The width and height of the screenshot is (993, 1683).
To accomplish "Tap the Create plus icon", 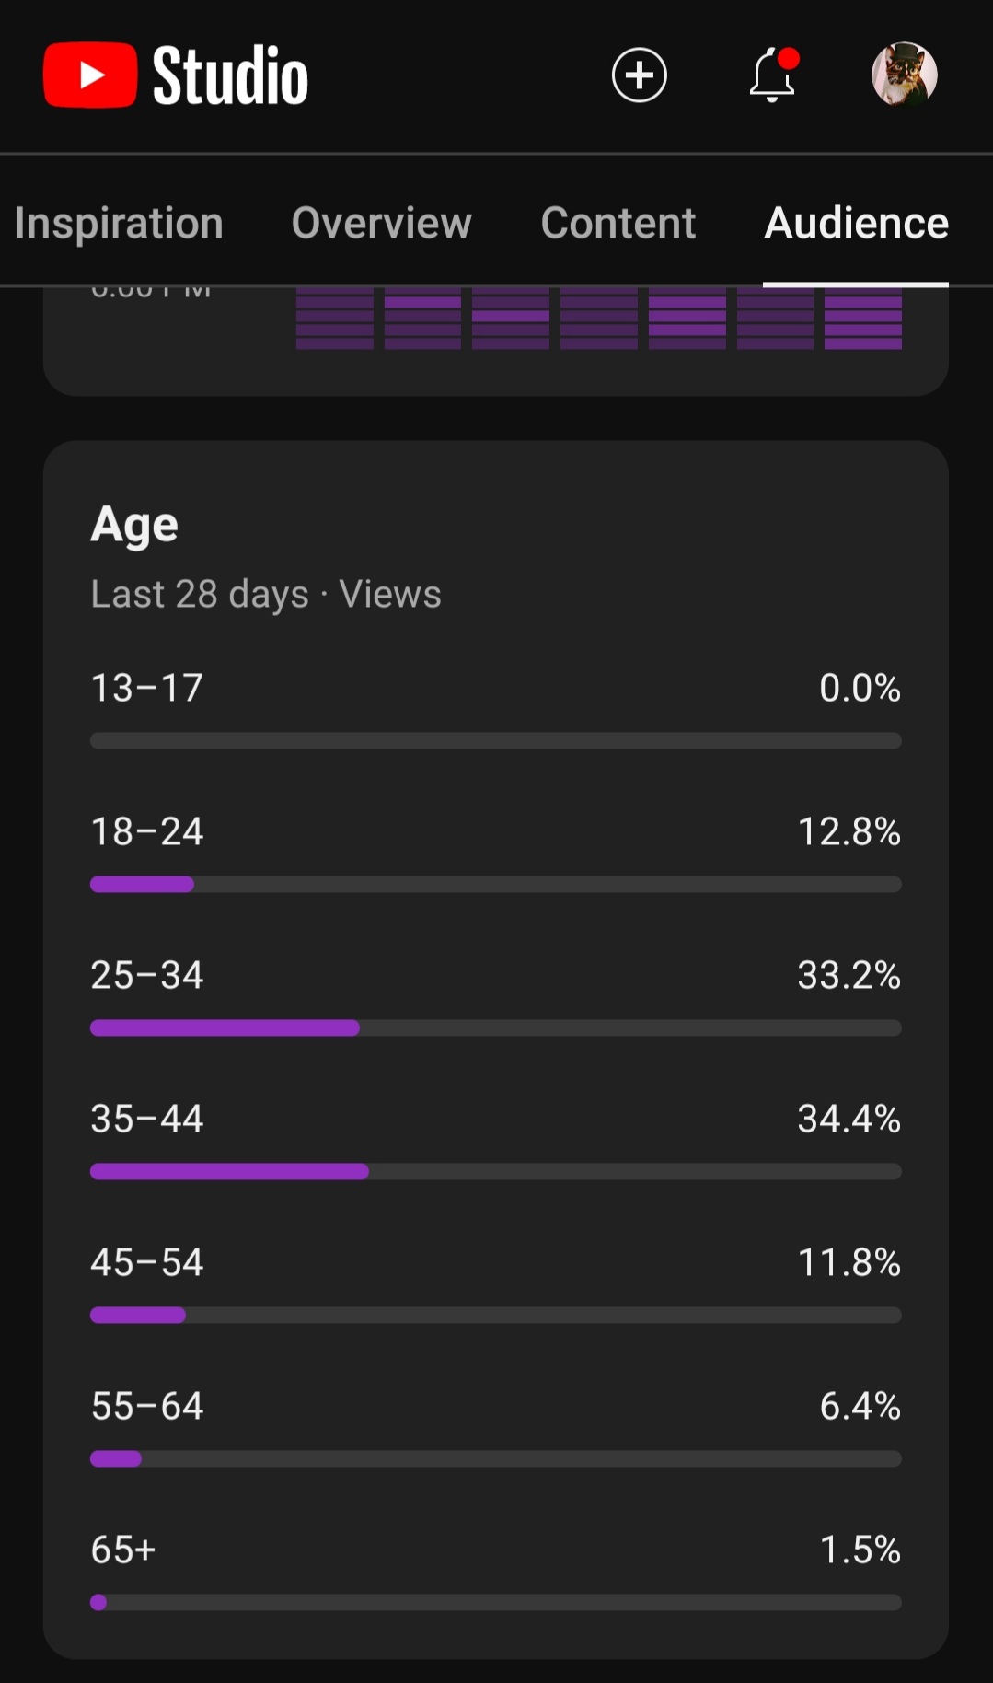I will coord(639,75).
